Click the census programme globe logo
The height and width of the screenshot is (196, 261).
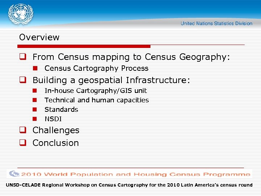14,173
